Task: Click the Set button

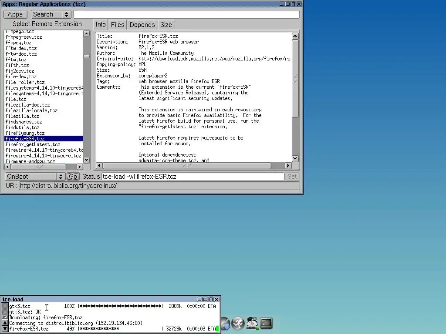Action: point(292,177)
